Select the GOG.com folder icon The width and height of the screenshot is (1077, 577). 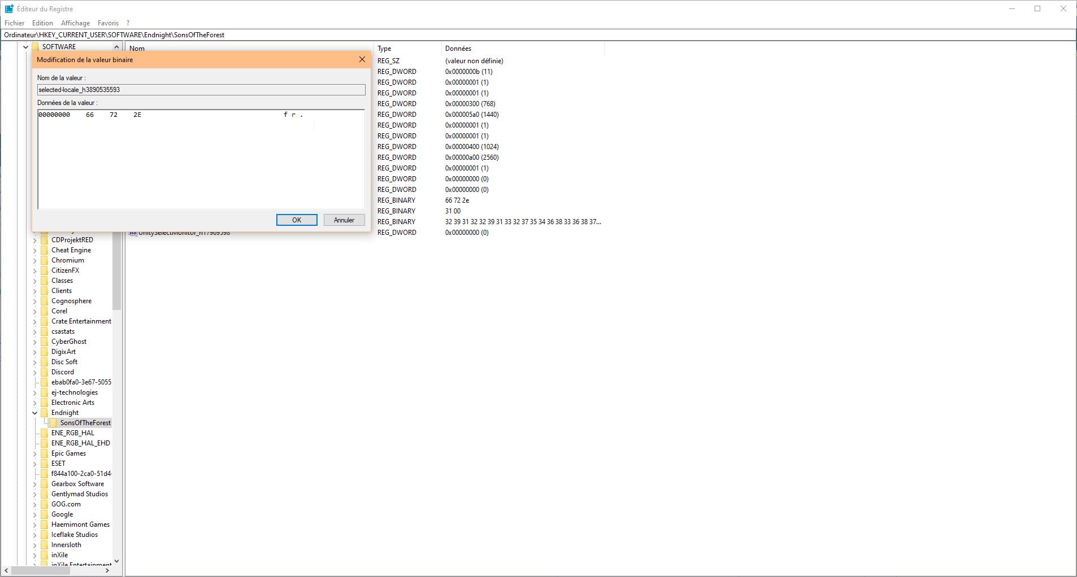point(45,504)
